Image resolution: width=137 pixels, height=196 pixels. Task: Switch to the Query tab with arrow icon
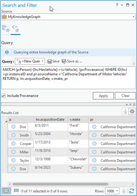(15, 29)
